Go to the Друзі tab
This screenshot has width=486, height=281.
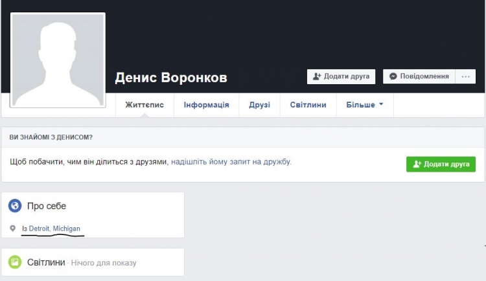tap(259, 105)
